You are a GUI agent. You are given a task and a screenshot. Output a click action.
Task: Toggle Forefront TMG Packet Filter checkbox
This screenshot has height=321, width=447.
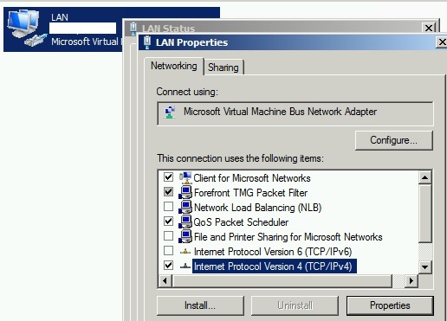(168, 192)
